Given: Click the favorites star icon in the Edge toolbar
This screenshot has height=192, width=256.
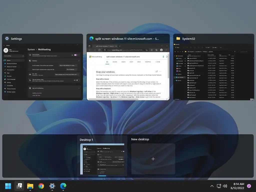Looking at the screenshot, I should pos(152,50).
